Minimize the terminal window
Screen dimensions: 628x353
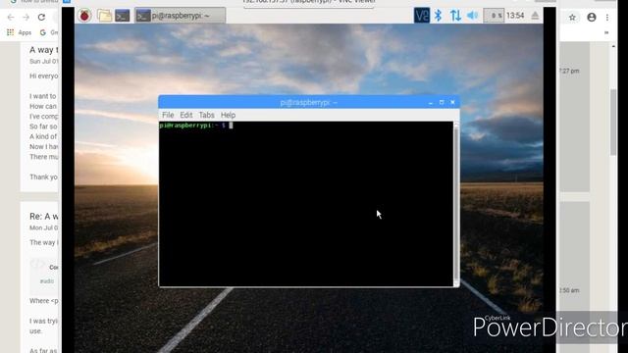click(431, 102)
